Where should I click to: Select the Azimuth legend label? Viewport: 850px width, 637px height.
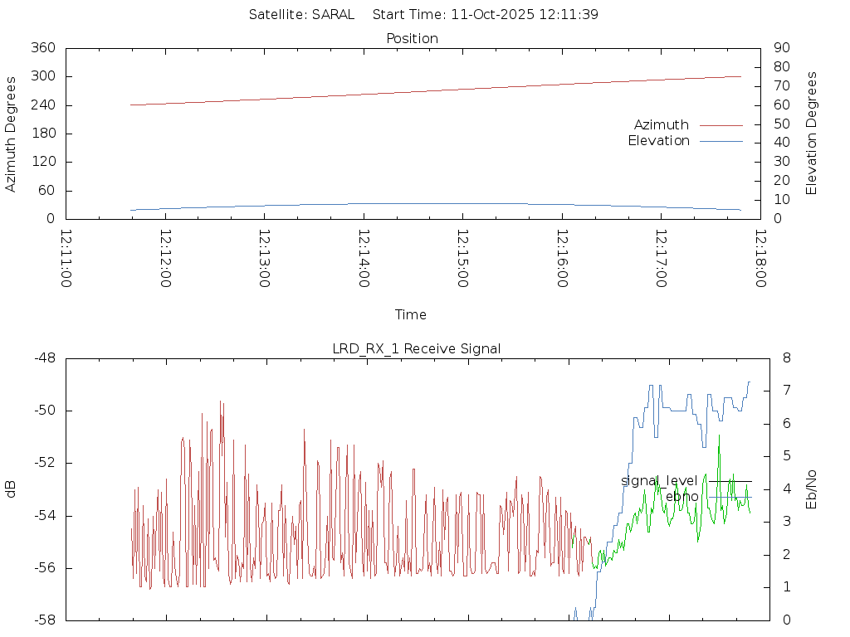coord(661,125)
